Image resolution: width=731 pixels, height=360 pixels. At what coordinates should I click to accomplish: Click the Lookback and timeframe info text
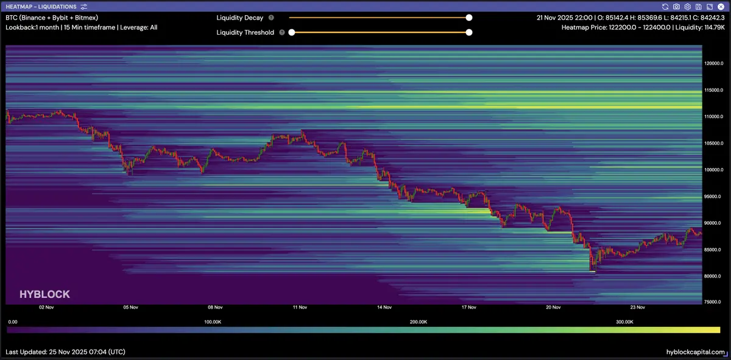(81, 27)
